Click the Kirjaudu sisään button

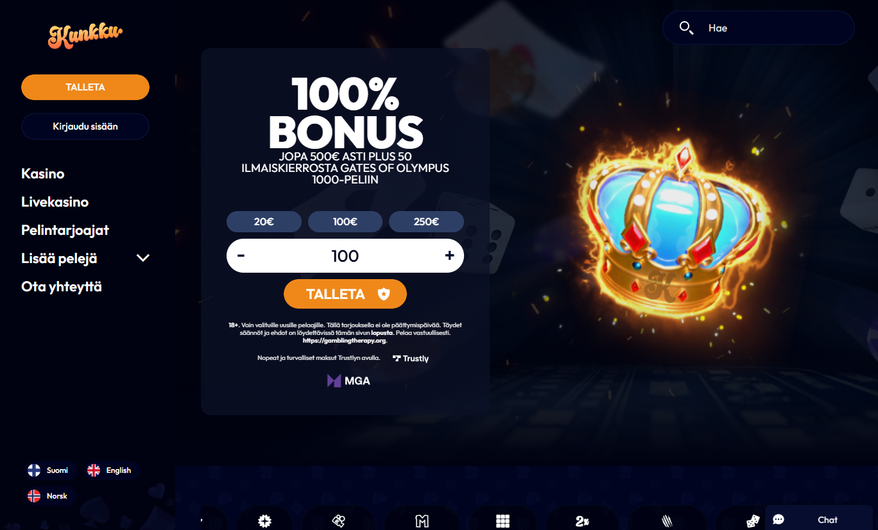click(85, 126)
